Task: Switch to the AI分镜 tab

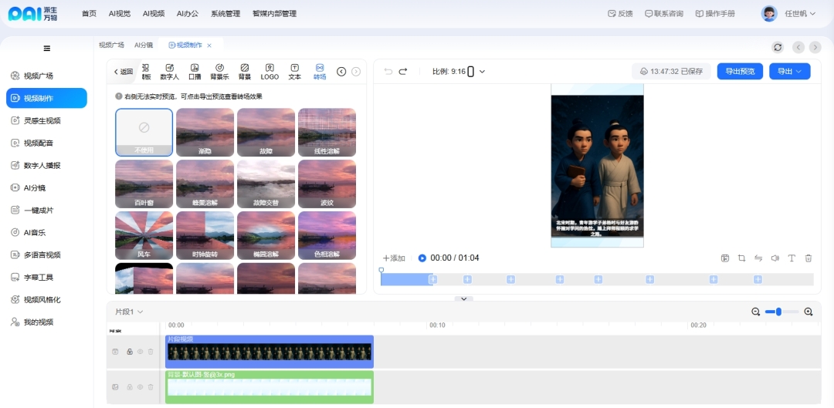Action: (144, 46)
